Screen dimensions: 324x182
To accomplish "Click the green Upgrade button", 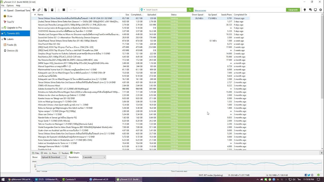I will coord(293,10).
